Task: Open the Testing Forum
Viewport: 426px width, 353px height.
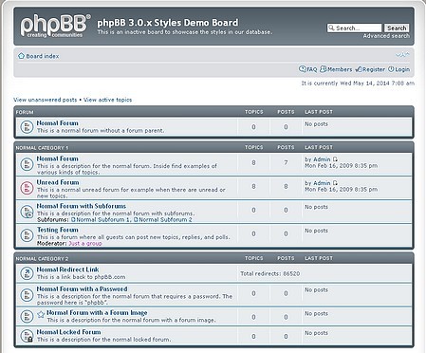Action: coord(58,230)
